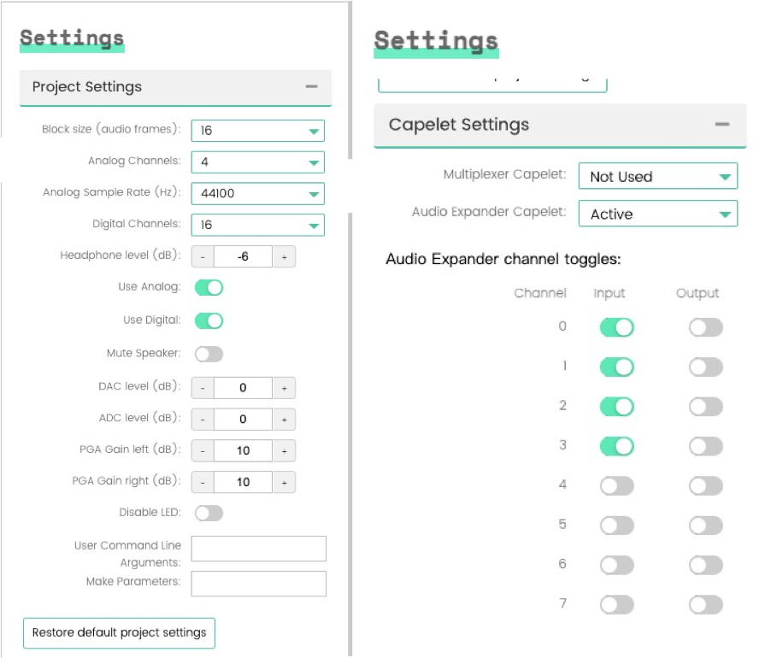Screen dimensions: 765x658
Task: Toggle the Use Analog switch
Action: (209, 288)
